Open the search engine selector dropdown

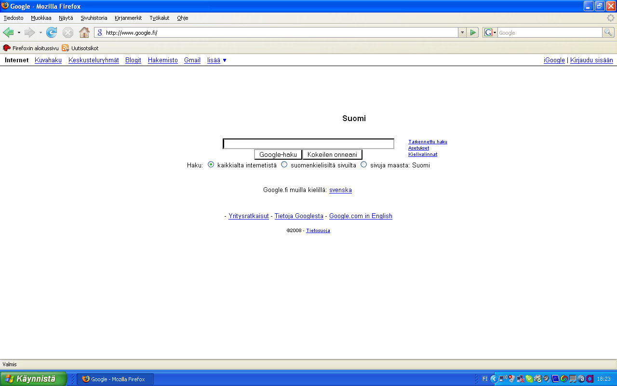point(491,32)
